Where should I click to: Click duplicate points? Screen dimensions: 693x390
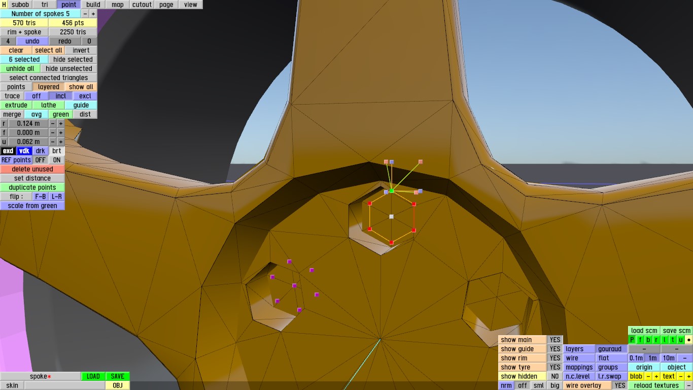click(x=32, y=187)
